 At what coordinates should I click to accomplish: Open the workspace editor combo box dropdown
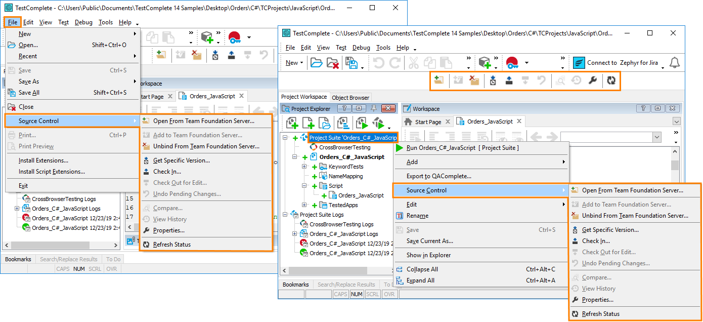pos(656,137)
